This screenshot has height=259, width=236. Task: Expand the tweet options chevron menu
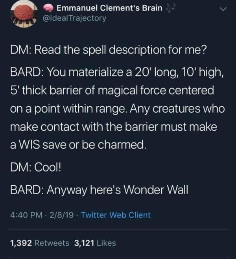pyautogui.click(x=223, y=9)
